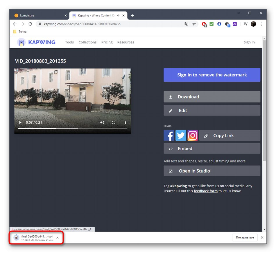Open the Chrome three-dot menu
Viewport: 276px width, 253px height.
(x=261, y=24)
